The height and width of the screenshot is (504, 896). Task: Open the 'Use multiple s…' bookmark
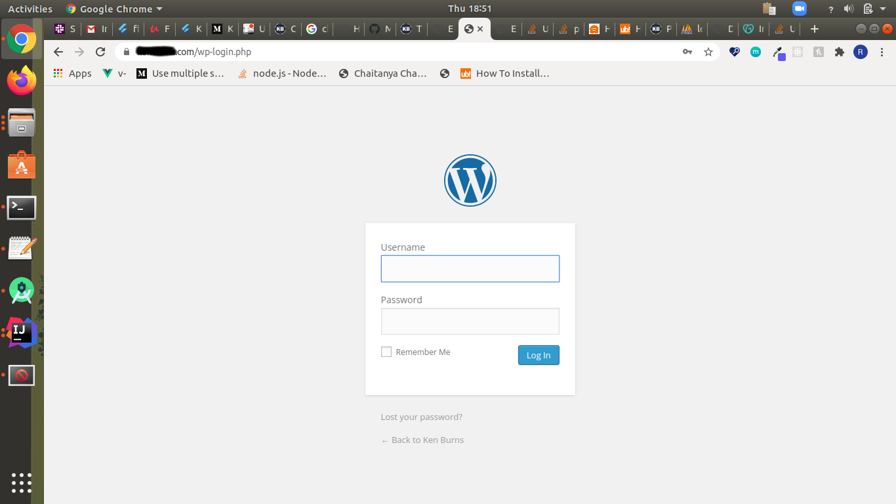tap(180, 73)
